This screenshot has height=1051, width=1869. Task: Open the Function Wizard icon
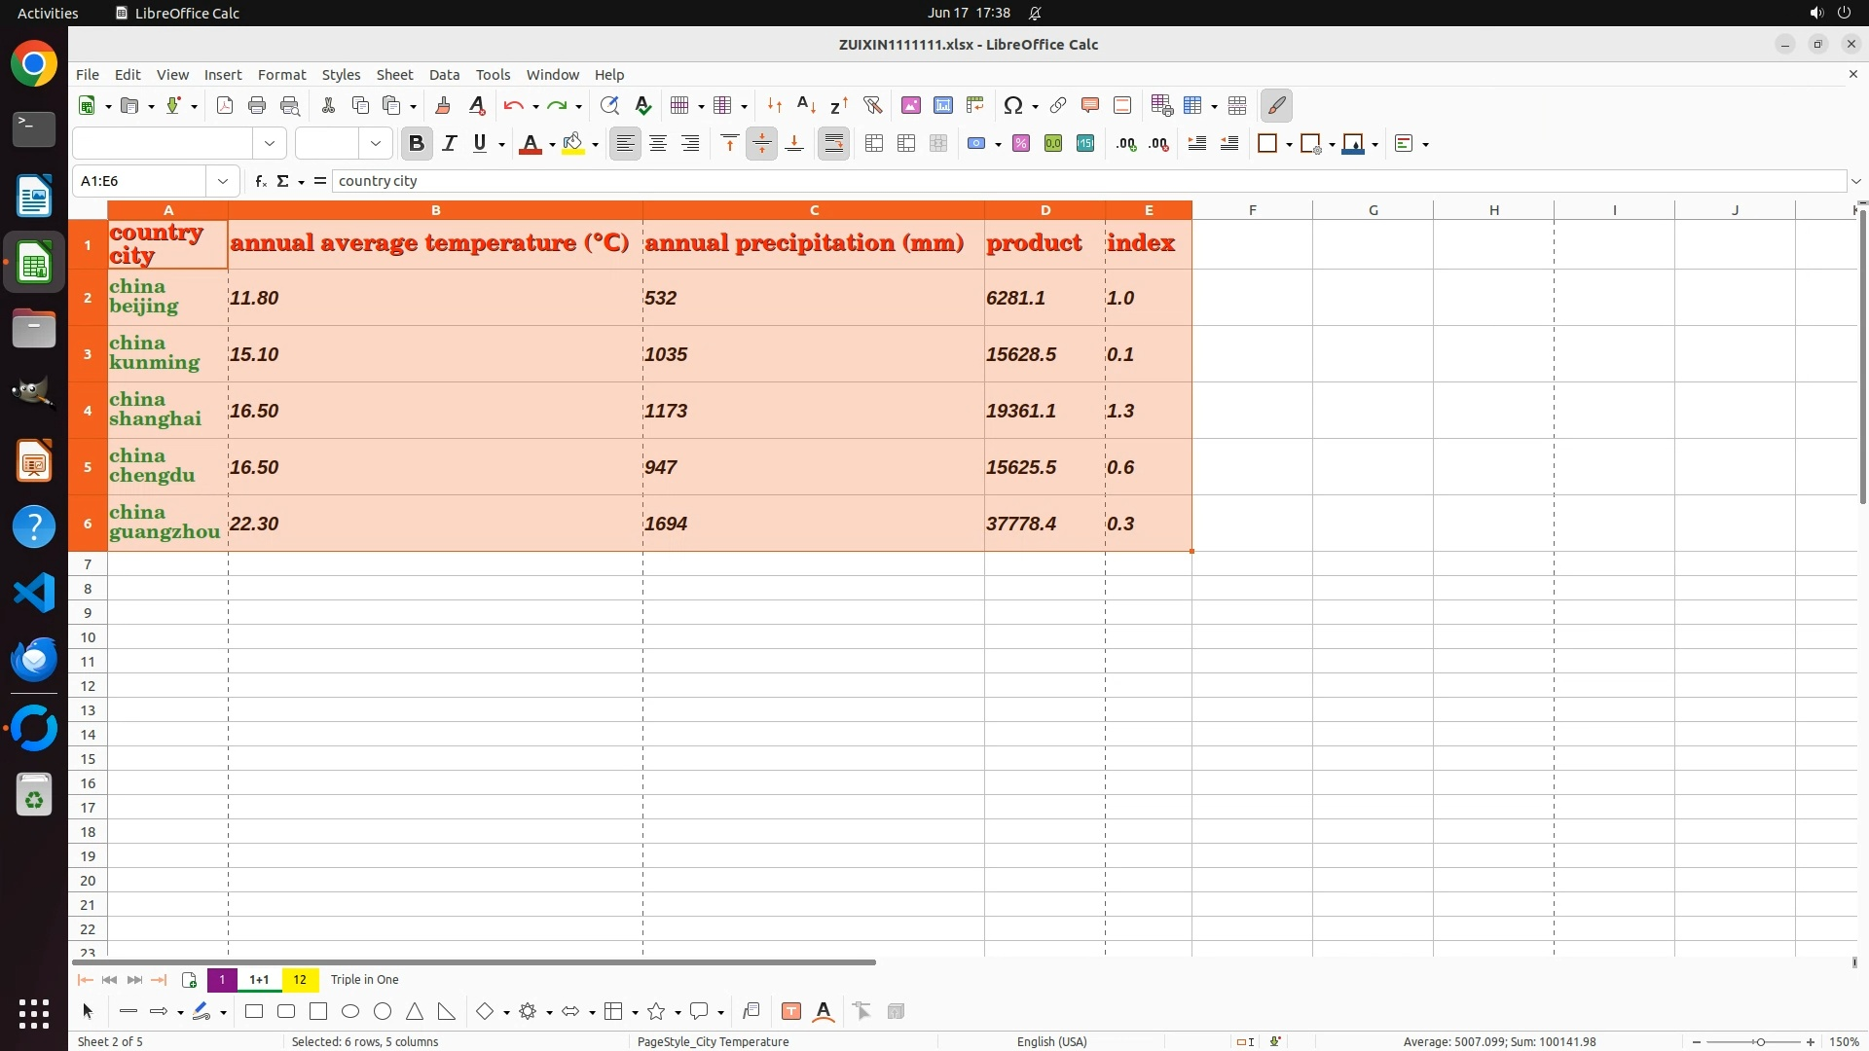pyautogui.click(x=260, y=181)
